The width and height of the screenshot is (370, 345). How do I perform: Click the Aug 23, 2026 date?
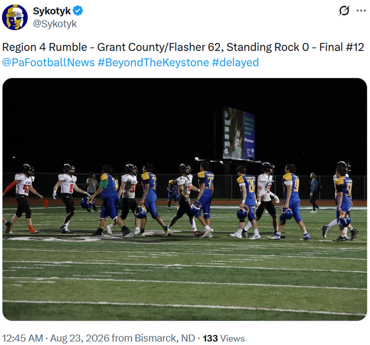(x=80, y=338)
